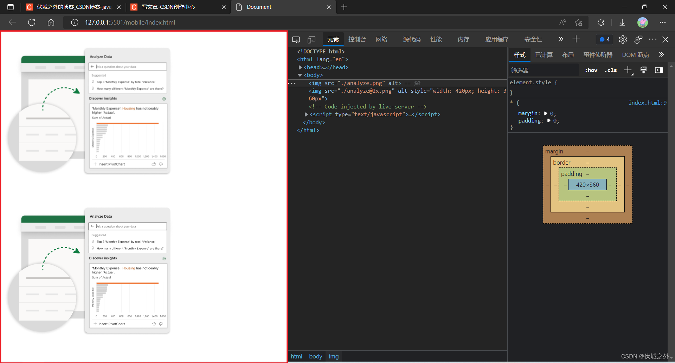This screenshot has height=363, width=675.
Task: Open the 已计算 computed styles tab
Action: pos(544,55)
